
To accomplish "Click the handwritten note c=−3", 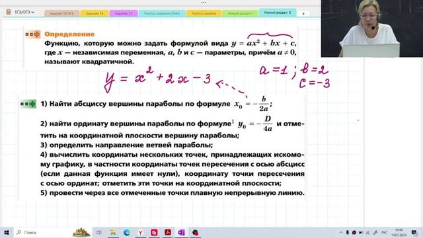I will (x=315, y=83).
